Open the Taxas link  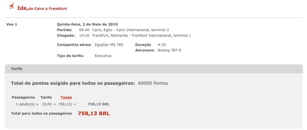[x=66, y=97]
